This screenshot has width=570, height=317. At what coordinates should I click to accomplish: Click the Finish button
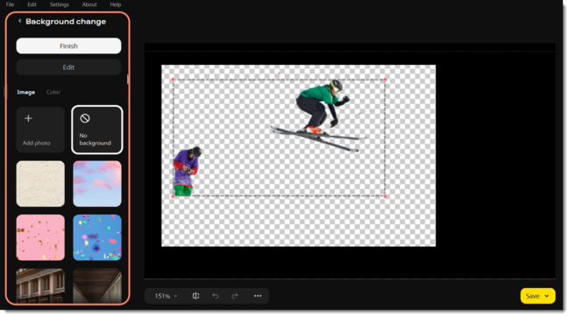[x=68, y=46]
